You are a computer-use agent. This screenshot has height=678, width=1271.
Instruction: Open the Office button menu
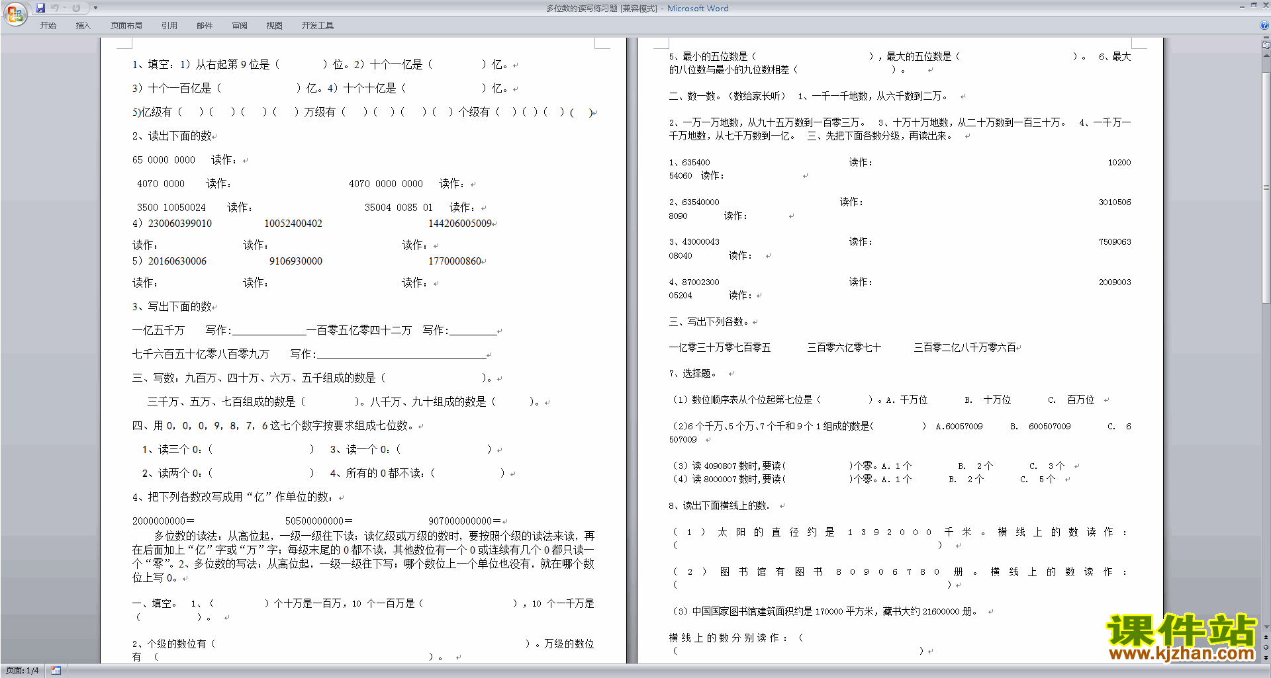15,14
